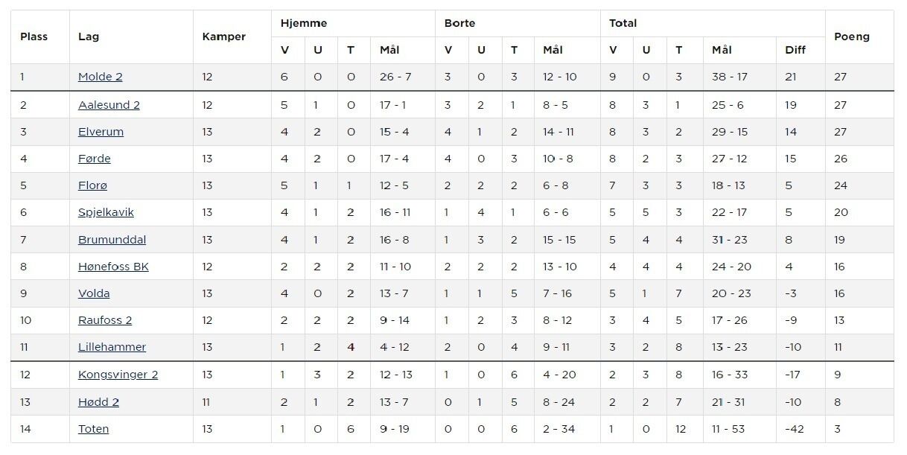
Task: Click the Borte group header
Action: pos(459,23)
